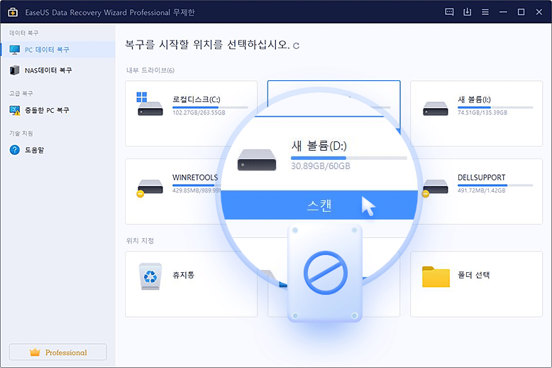Open the hamburger menu in title bar
552x368 pixels.
click(485, 12)
